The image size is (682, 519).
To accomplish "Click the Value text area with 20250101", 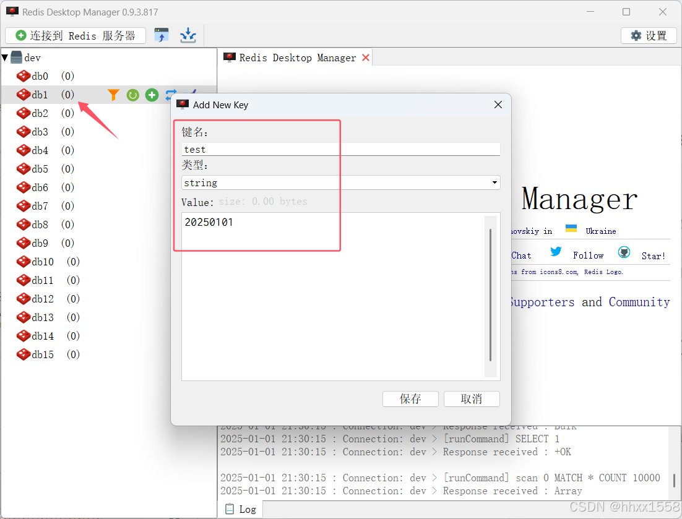I will point(333,296).
